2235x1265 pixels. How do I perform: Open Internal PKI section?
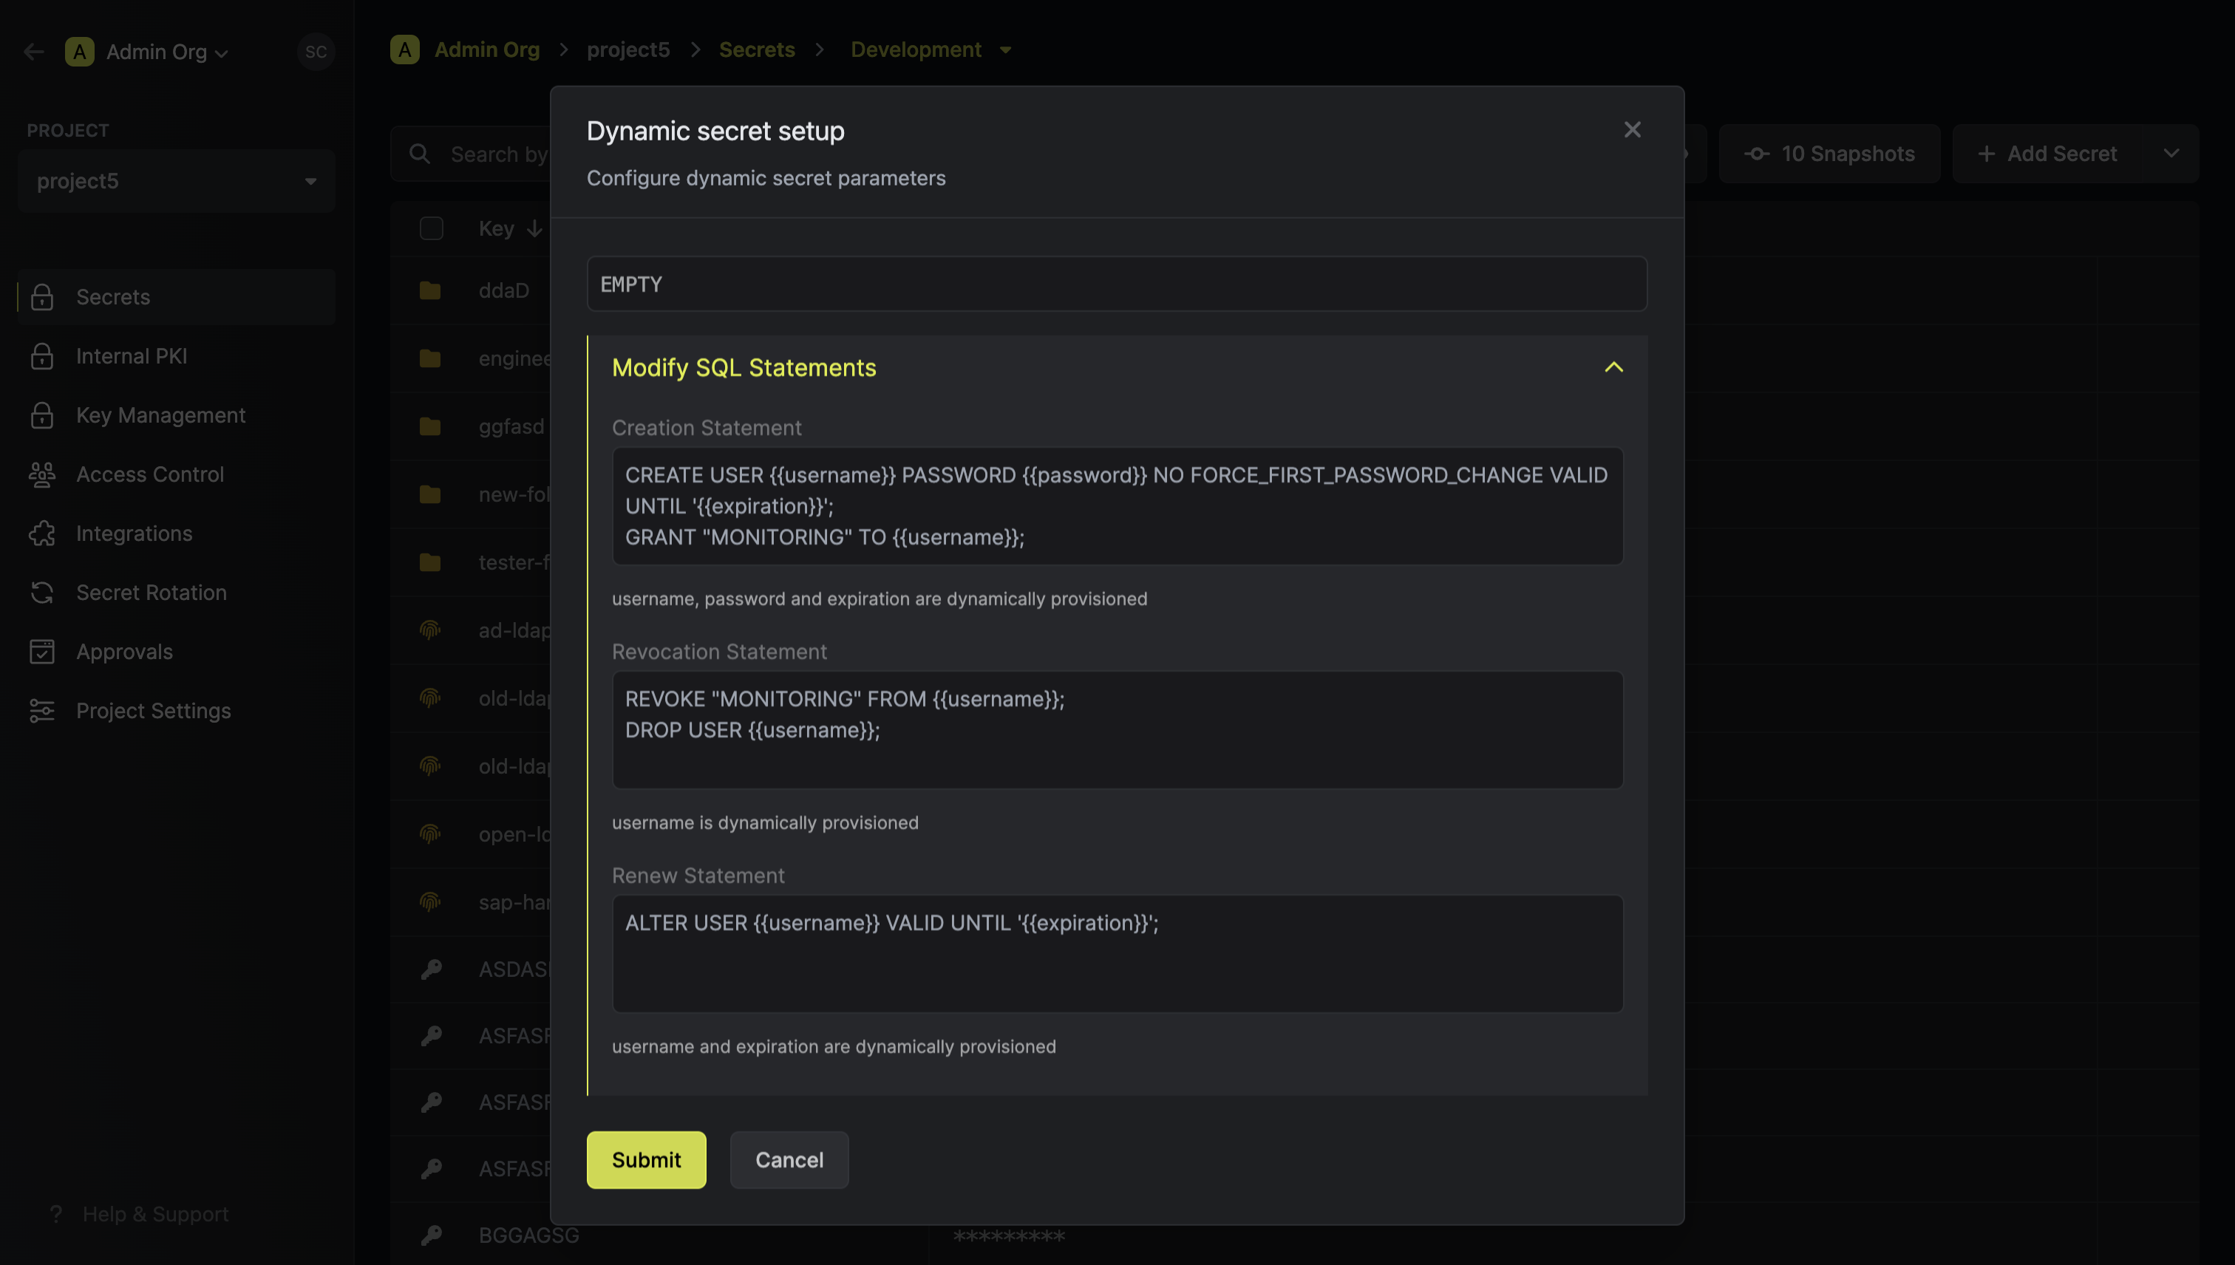(x=177, y=355)
